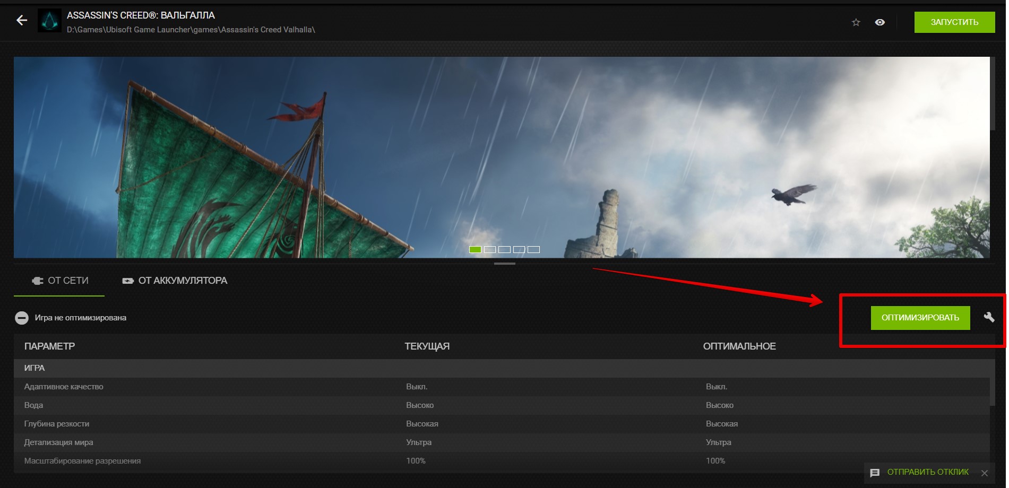
Task: Toggle game visibility with eye icon
Action: pos(879,22)
